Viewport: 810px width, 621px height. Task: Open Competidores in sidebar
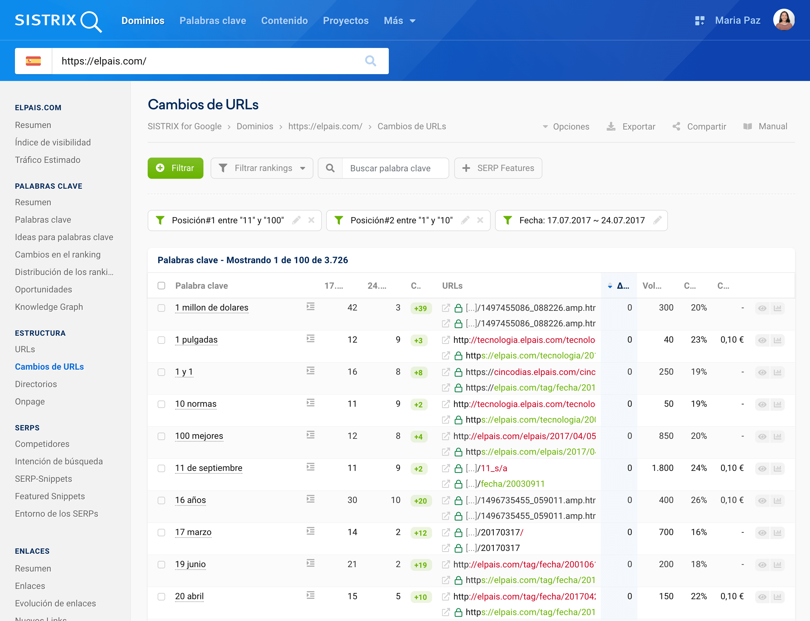(42, 444)
